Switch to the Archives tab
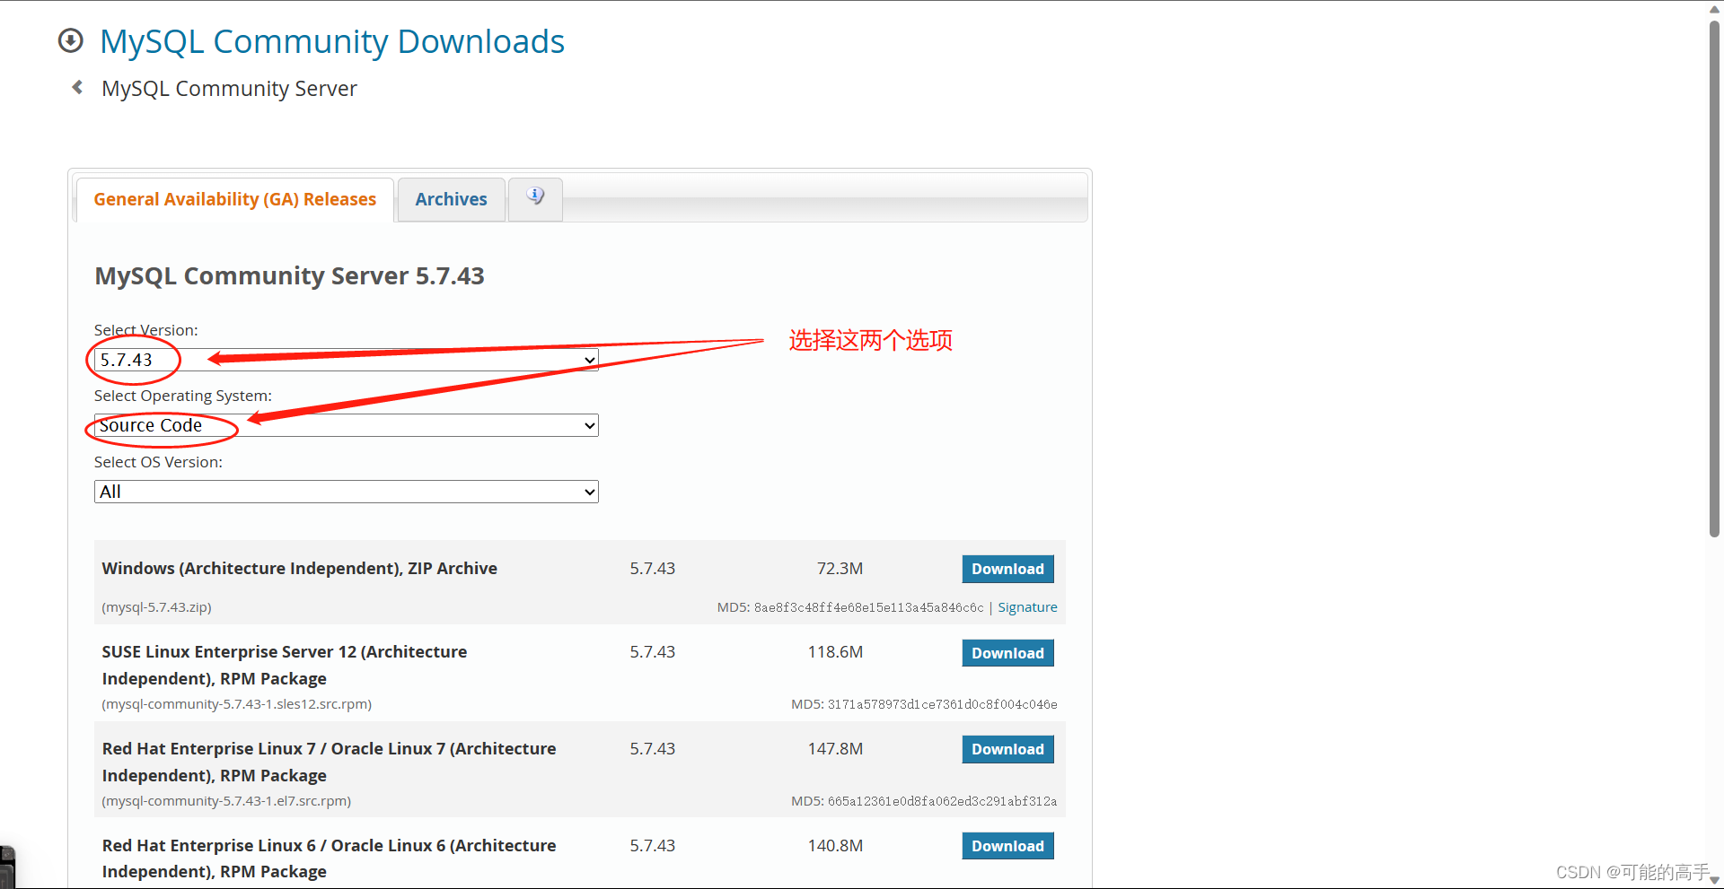The height and width of the screenshot is (889, 1724). click(451, 199)
